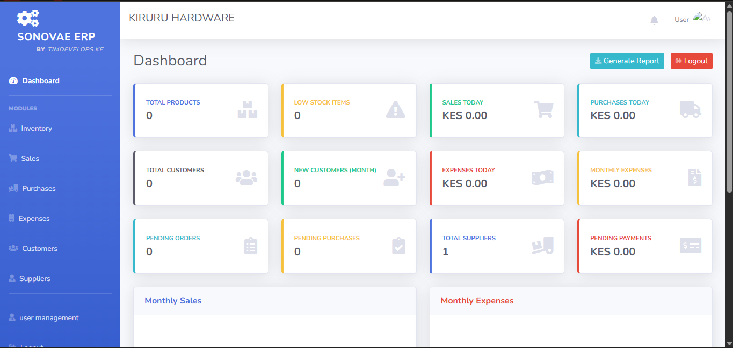The width and height of the screenshot is (733, 348).
Task: Select the Dashboard navigation entry
Action: tap(40, 80)
